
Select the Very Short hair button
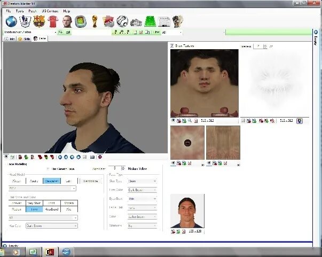(x=34, y=203)
